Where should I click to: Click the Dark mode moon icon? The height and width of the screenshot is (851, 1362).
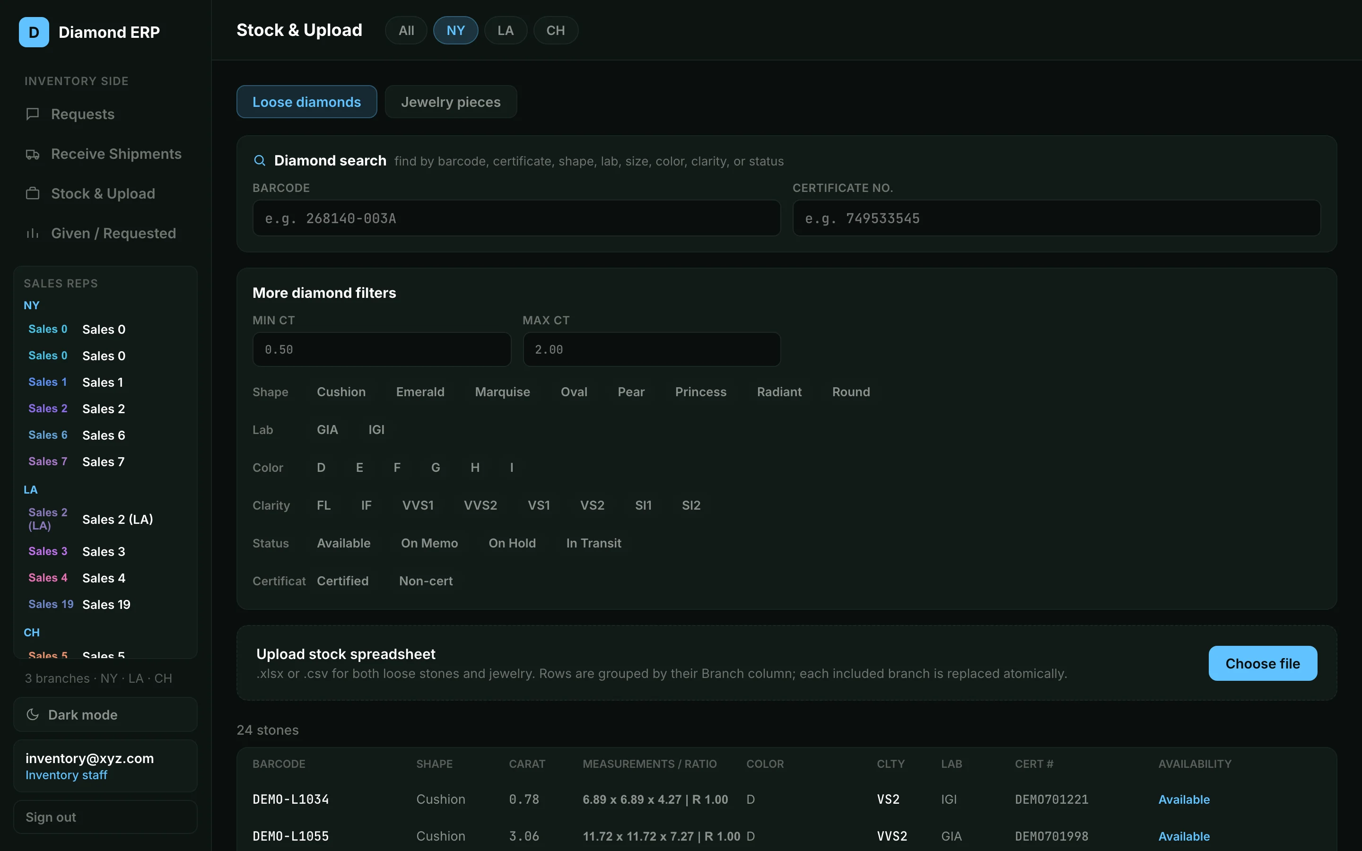pyautogui.click(x=33, y=715)
